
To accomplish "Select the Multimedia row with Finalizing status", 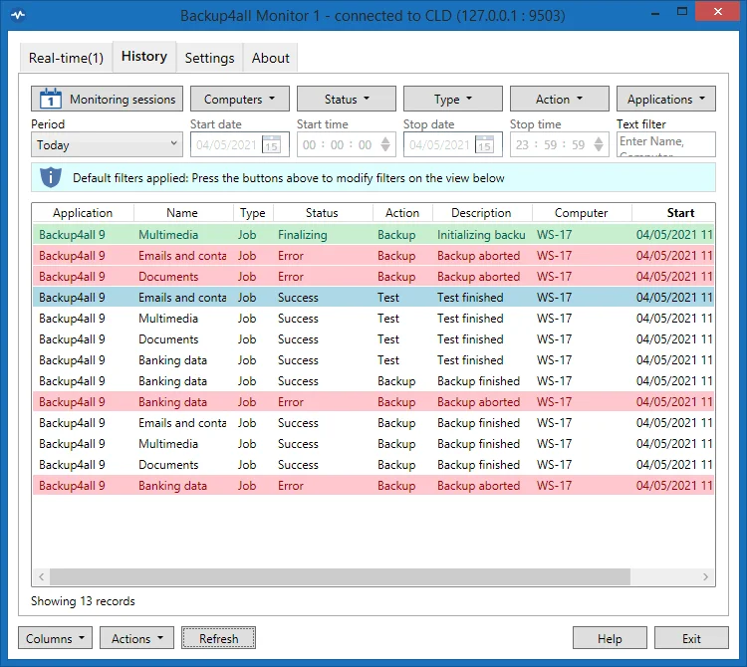I will click(x=168, y=235).
